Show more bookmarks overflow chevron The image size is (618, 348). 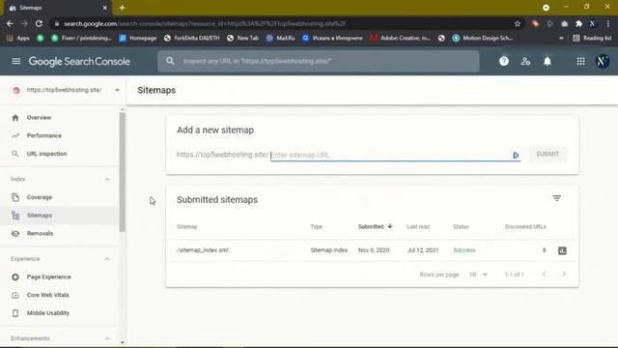tap(561, 38)
